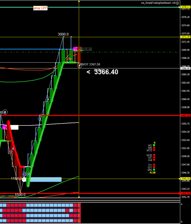The image size is (191, 224).
Task: Select the 3370.08 price tag on chart
Action: [x=87, y=49]
